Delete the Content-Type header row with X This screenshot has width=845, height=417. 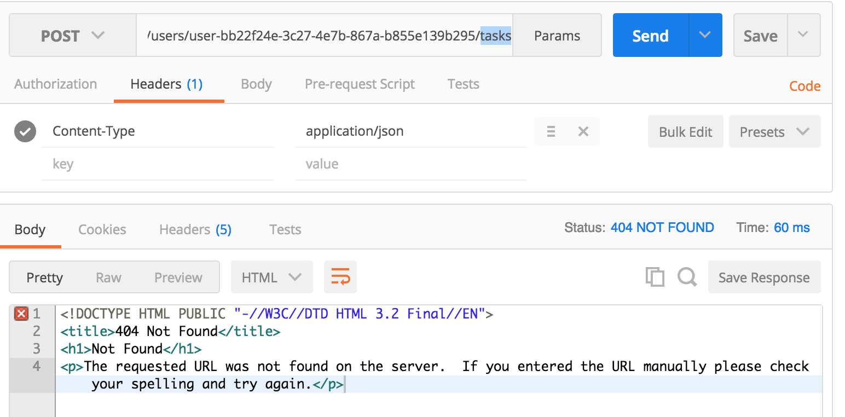(x=583, y=131)
